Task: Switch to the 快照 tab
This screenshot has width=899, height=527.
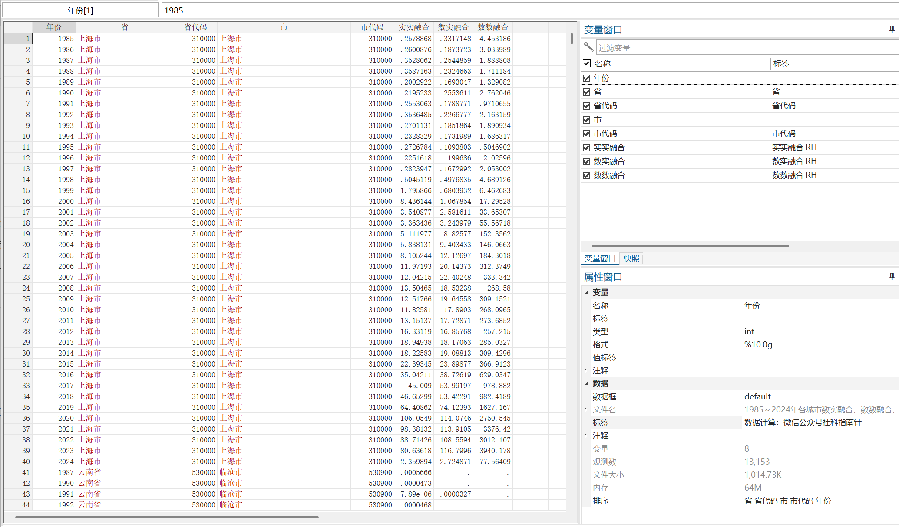Action: pyautogui.click(x=631, y=259)
